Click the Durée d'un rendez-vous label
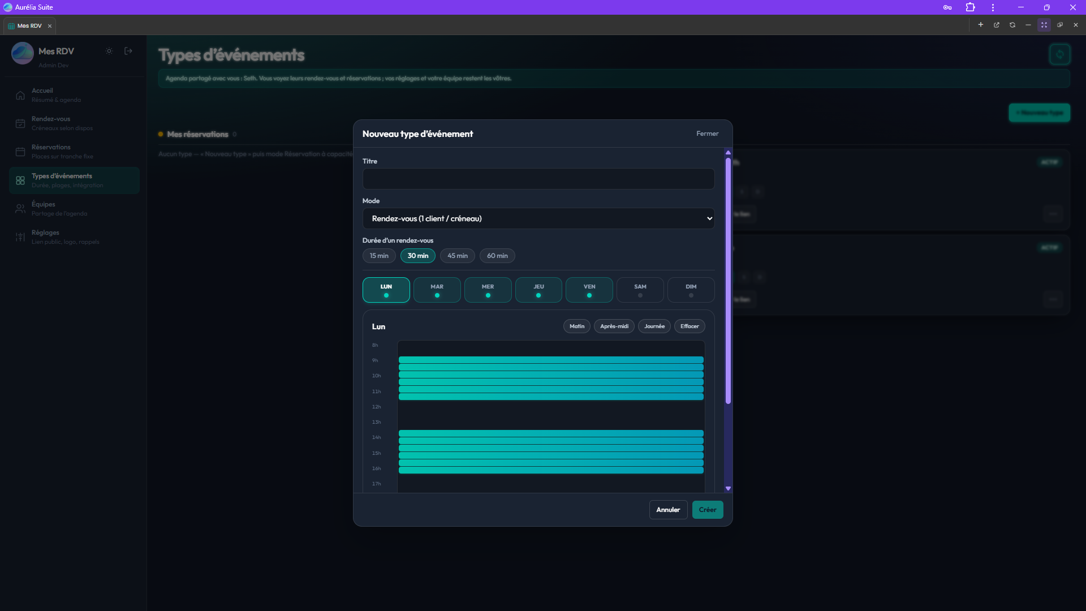This screenshot has width=1086, height=611. click(398, 240)
